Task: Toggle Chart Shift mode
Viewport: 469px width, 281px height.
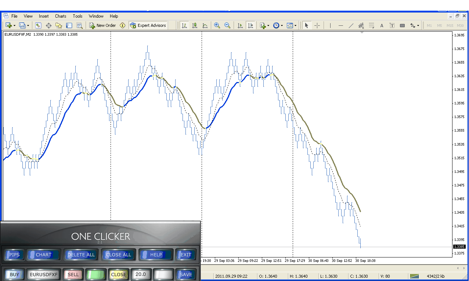Action: coord(250,25)
